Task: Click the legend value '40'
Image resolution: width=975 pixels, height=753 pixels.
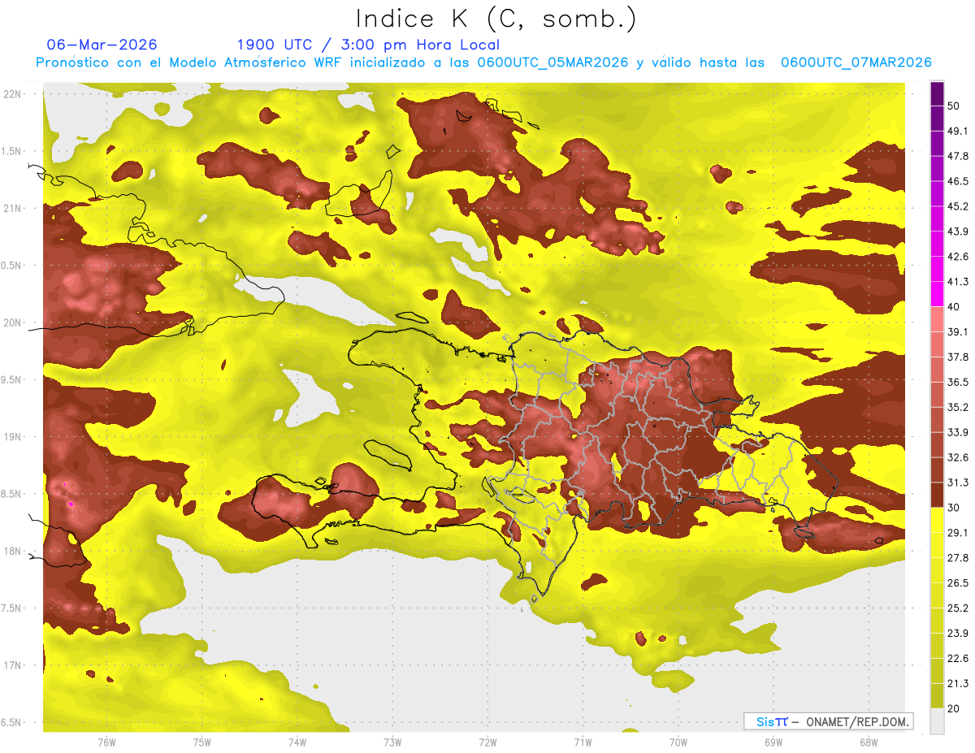Action: pyautogui.click(x=954, y=307)
